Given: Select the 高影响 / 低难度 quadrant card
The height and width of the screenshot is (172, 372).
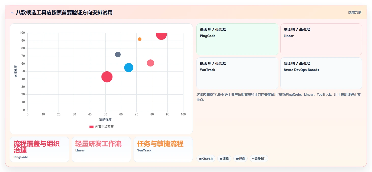Looking at the screenshot, I should 237,39.
